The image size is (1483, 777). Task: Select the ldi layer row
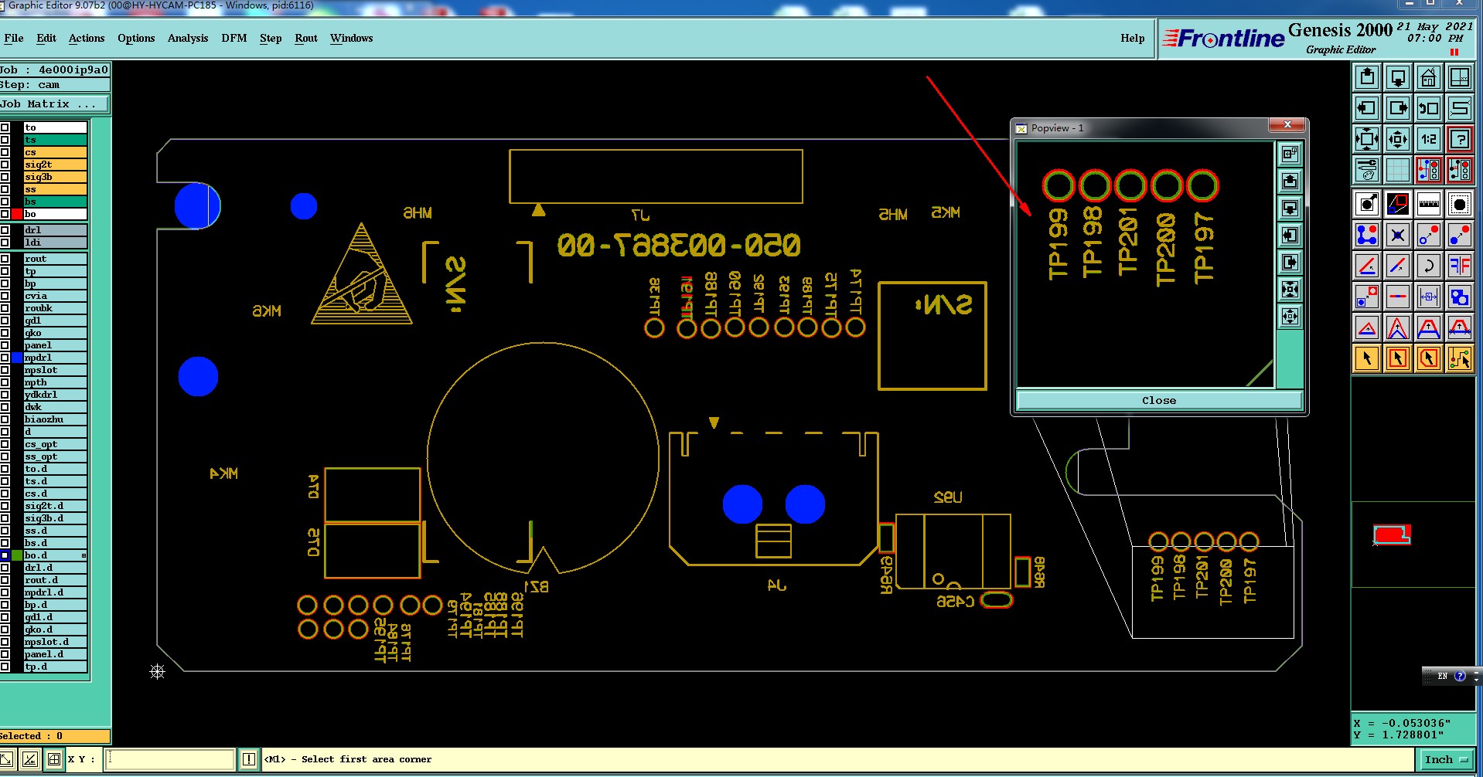pyautogui.click(x=55, y=243)
